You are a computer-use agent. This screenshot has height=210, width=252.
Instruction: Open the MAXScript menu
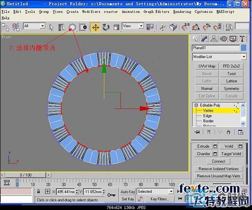[225, 12]
